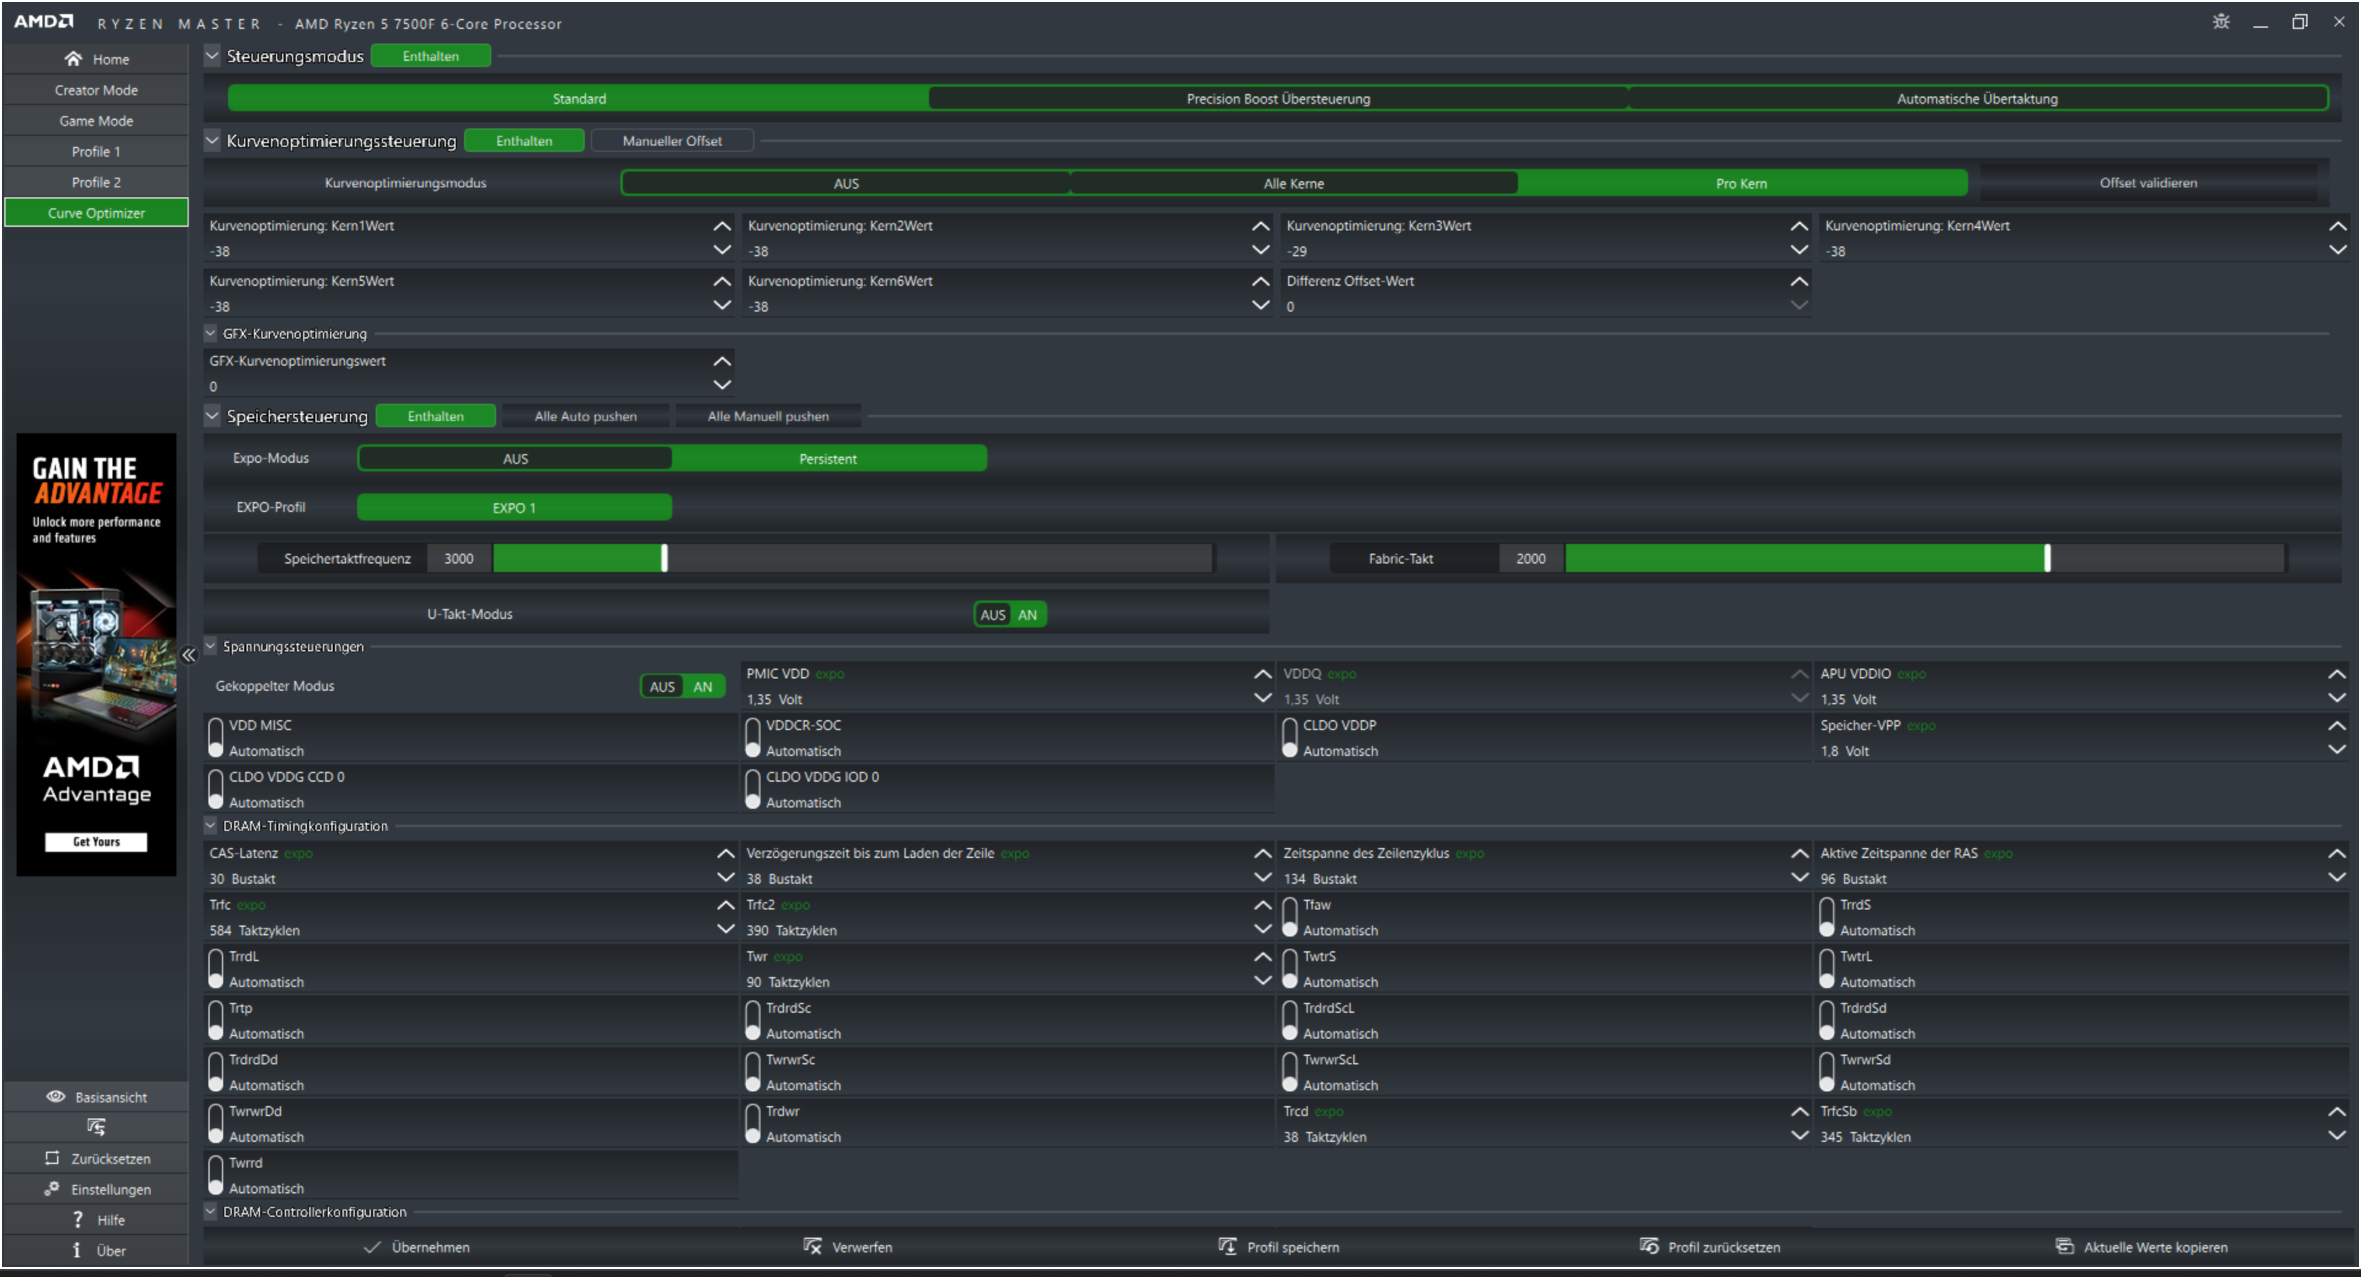Viewport: 2361px width, 1277px height.
Task: Click Alle Auto pushen
Action: (585, 416)
